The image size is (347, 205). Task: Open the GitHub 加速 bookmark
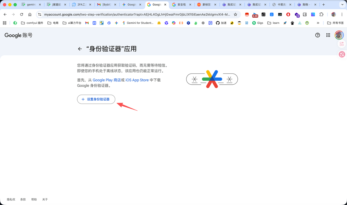pyautogui.click(x=221, y=23)
